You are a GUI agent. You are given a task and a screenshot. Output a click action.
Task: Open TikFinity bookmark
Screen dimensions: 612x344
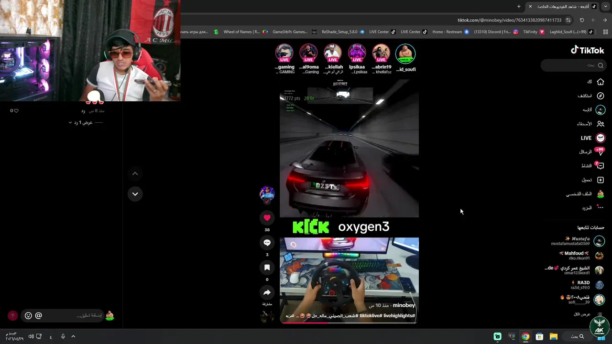[534, 32]
